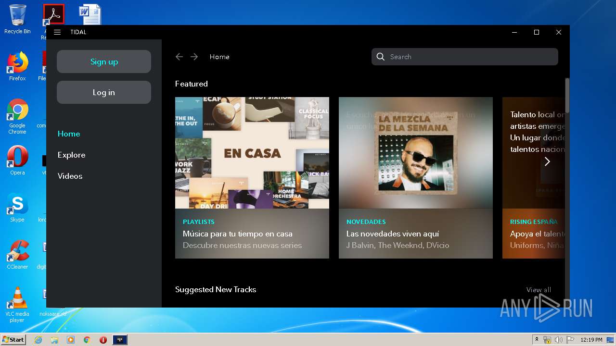The image size is (616, 346).
Task: Focus the Search input field
Action: tap(465, 57)
